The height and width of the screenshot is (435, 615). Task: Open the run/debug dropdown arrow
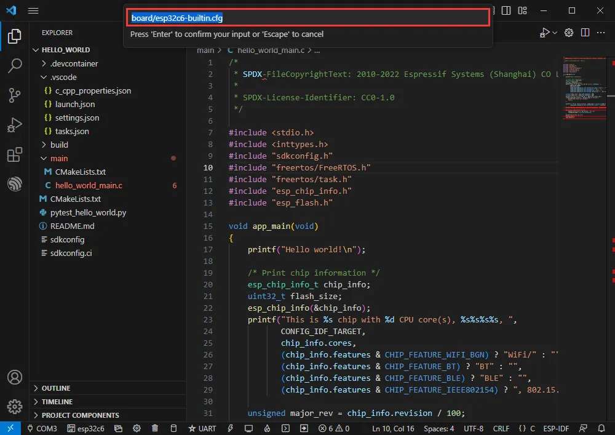555,33
